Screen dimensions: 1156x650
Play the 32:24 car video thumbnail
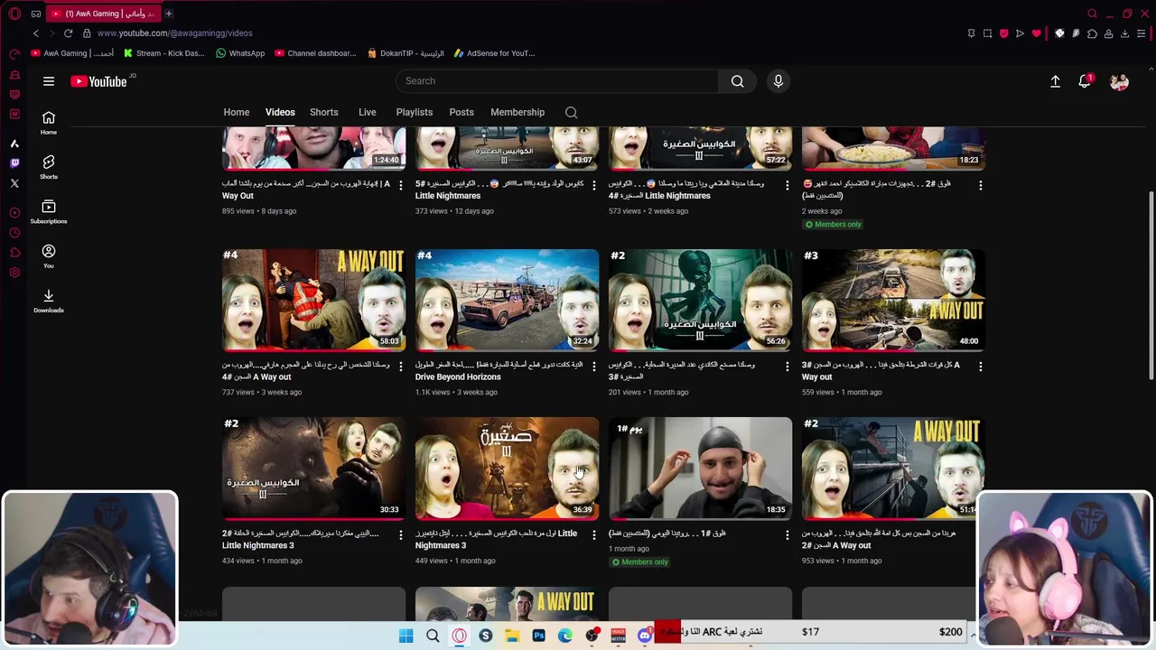(x=508, y=300)
